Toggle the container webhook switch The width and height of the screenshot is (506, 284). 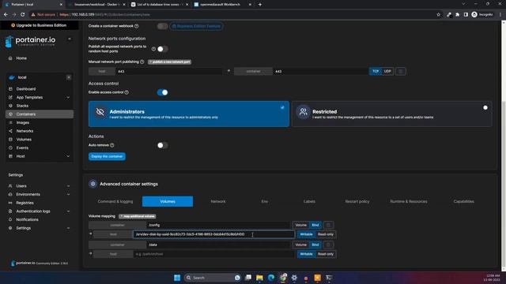(162, 26)
